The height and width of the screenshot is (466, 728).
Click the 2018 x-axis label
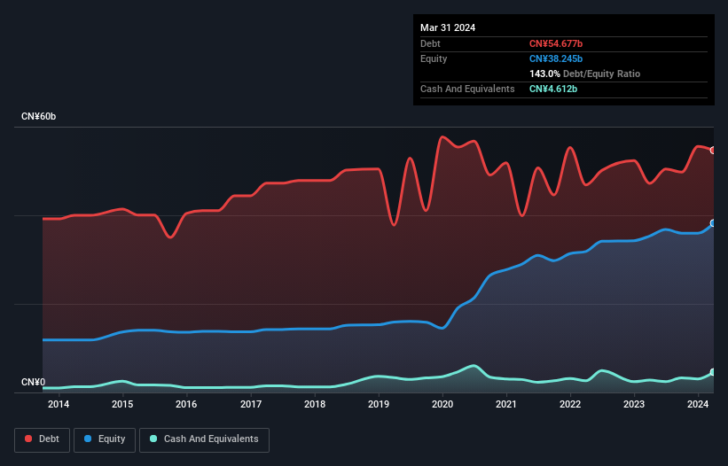tap(315, 404)
